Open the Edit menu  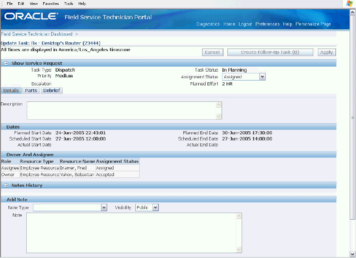[21, 4]
